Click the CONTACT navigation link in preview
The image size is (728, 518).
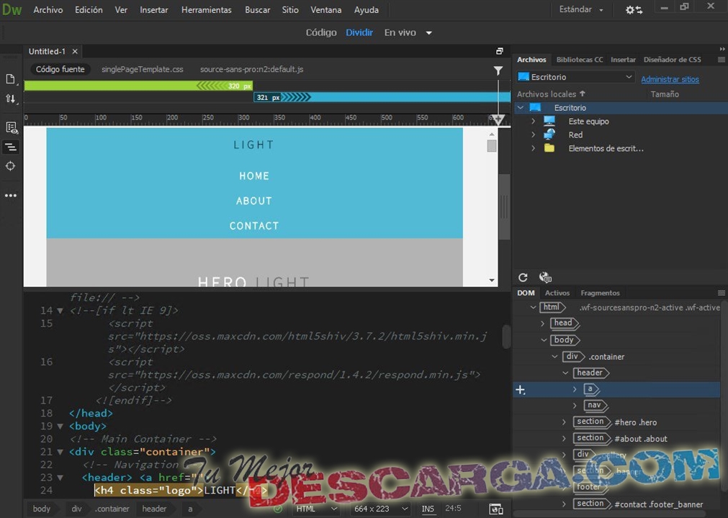click(x=254, y=226)
